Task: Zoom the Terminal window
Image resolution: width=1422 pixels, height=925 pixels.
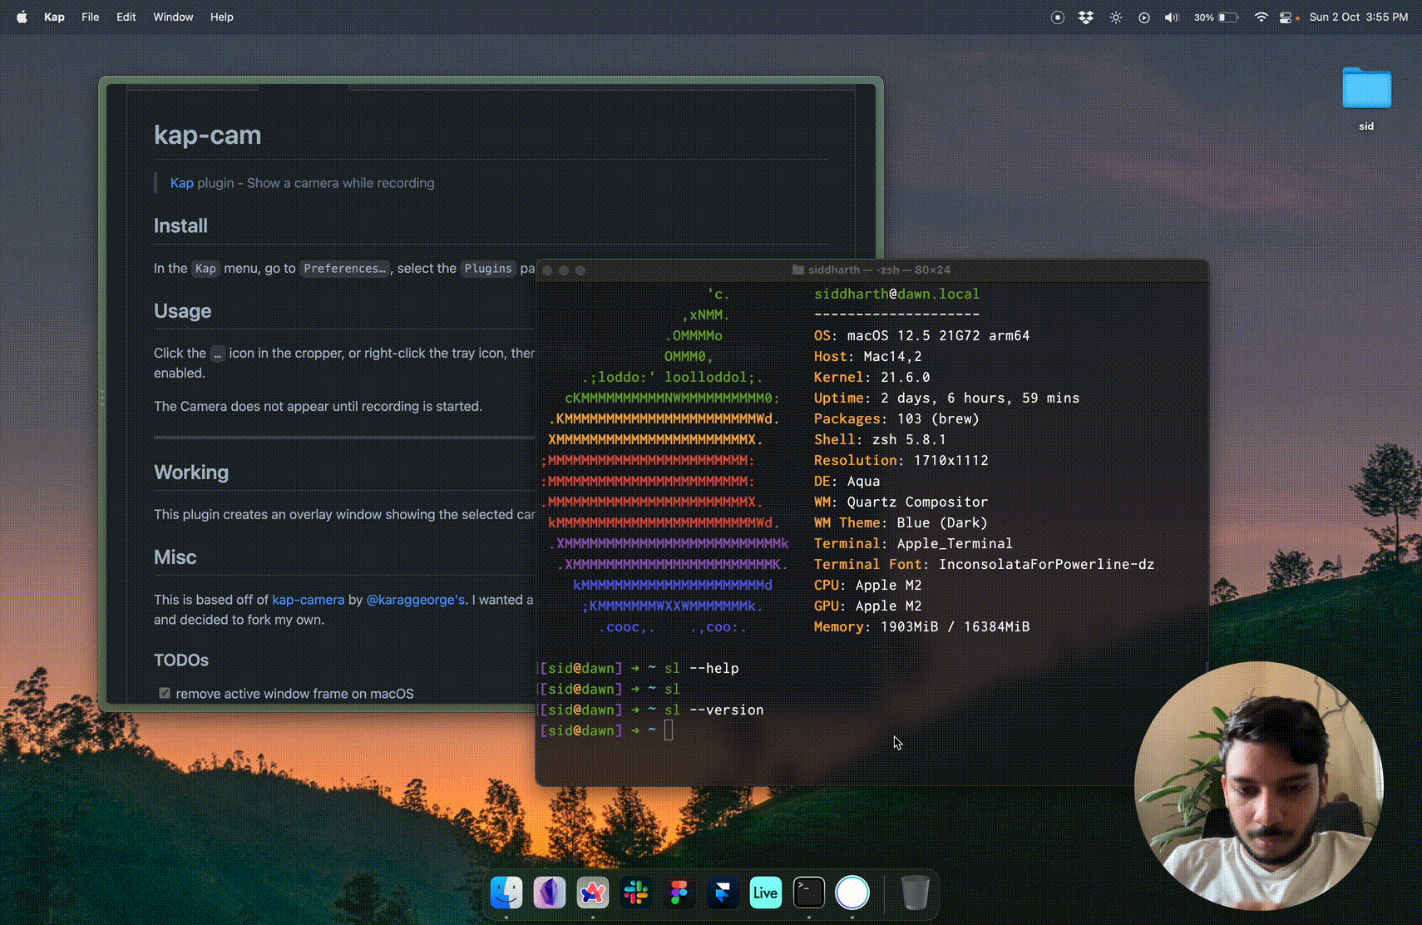Action: (580, 270)
